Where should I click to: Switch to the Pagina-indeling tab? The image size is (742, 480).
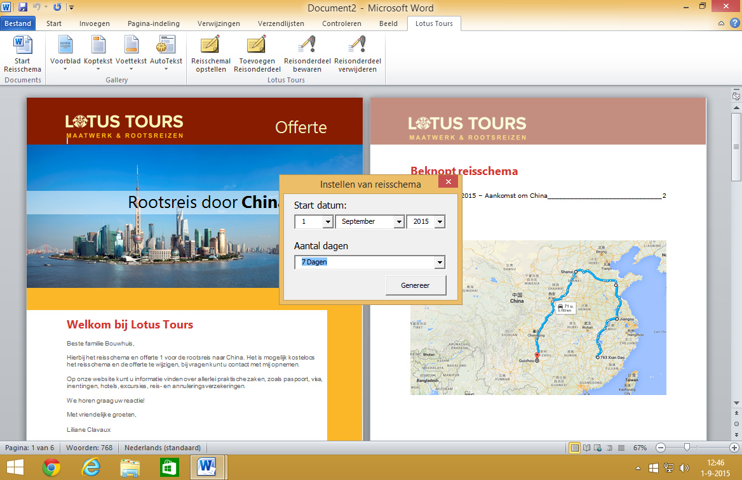pyautogui.click(x=154, y=23)
